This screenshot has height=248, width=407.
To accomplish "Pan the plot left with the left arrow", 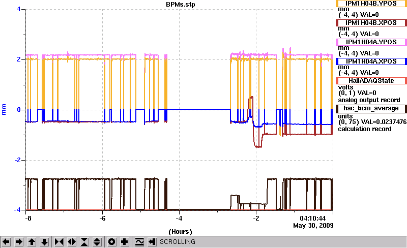I will point(6,242).
